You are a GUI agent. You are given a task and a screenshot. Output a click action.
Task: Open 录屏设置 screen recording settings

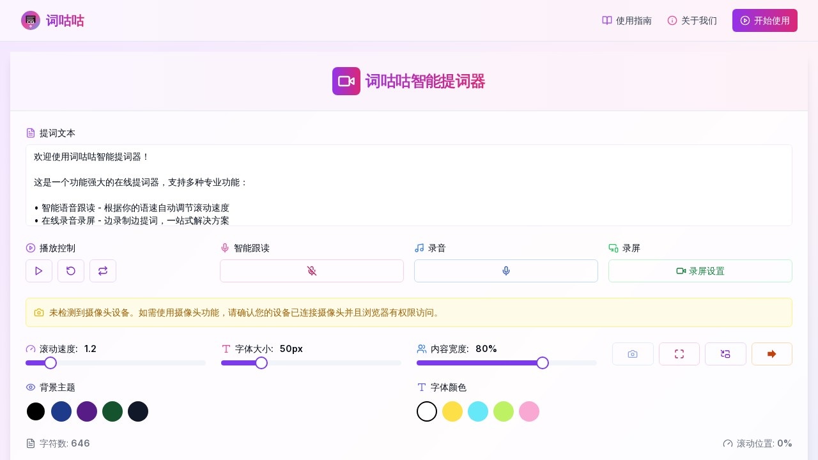pos(700,271)
